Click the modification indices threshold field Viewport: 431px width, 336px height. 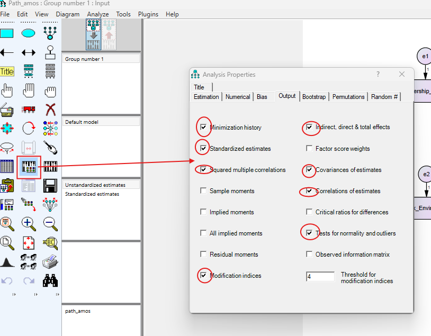click(320, 277)
